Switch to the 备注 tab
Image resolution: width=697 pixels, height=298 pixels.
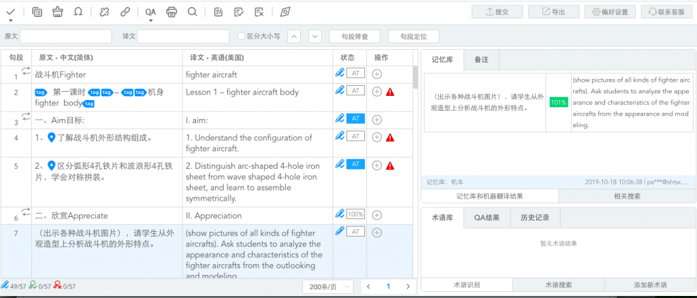tap(481, 60)
